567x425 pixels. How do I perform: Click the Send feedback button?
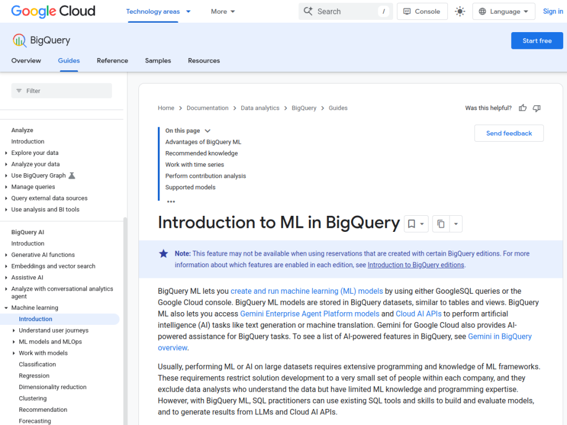click(x=509, y=133)
